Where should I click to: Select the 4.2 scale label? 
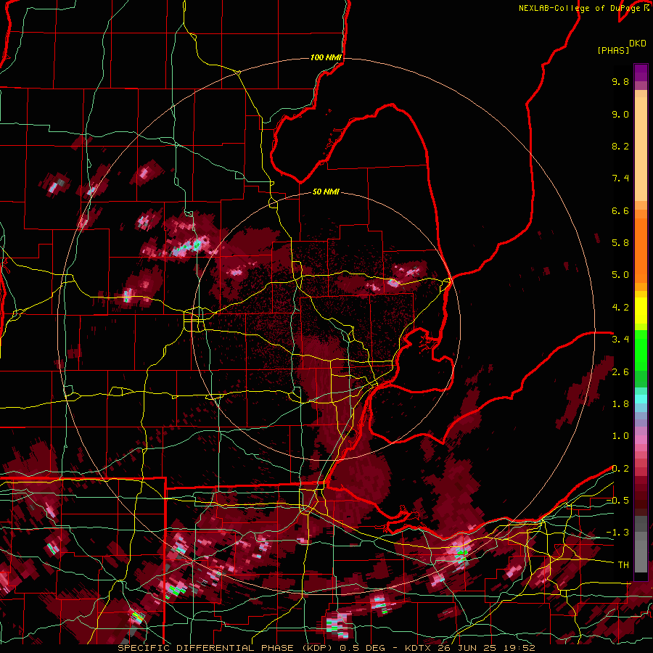click(620, 308)
